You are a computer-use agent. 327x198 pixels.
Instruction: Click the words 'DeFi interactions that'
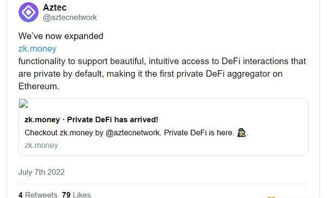pyautogui.click(x=264, y=61)
